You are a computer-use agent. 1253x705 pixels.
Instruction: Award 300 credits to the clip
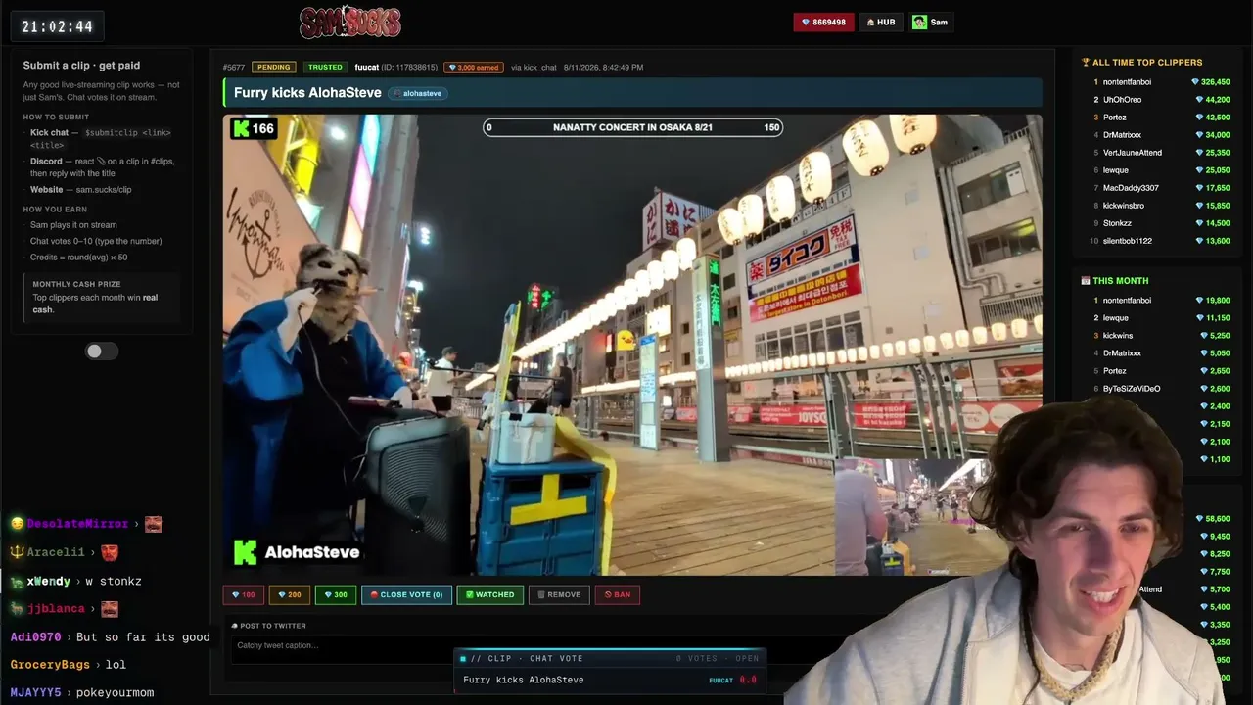tap(336, 594)
